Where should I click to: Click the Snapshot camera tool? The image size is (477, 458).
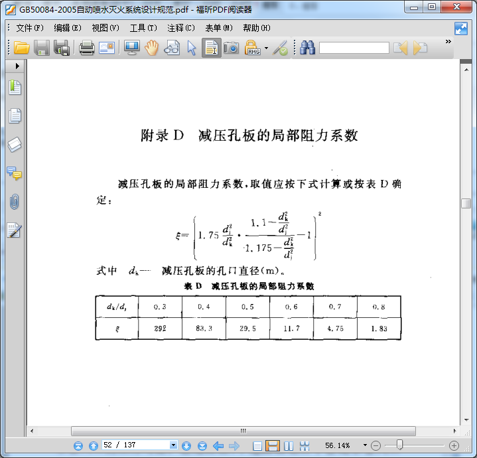231,48
